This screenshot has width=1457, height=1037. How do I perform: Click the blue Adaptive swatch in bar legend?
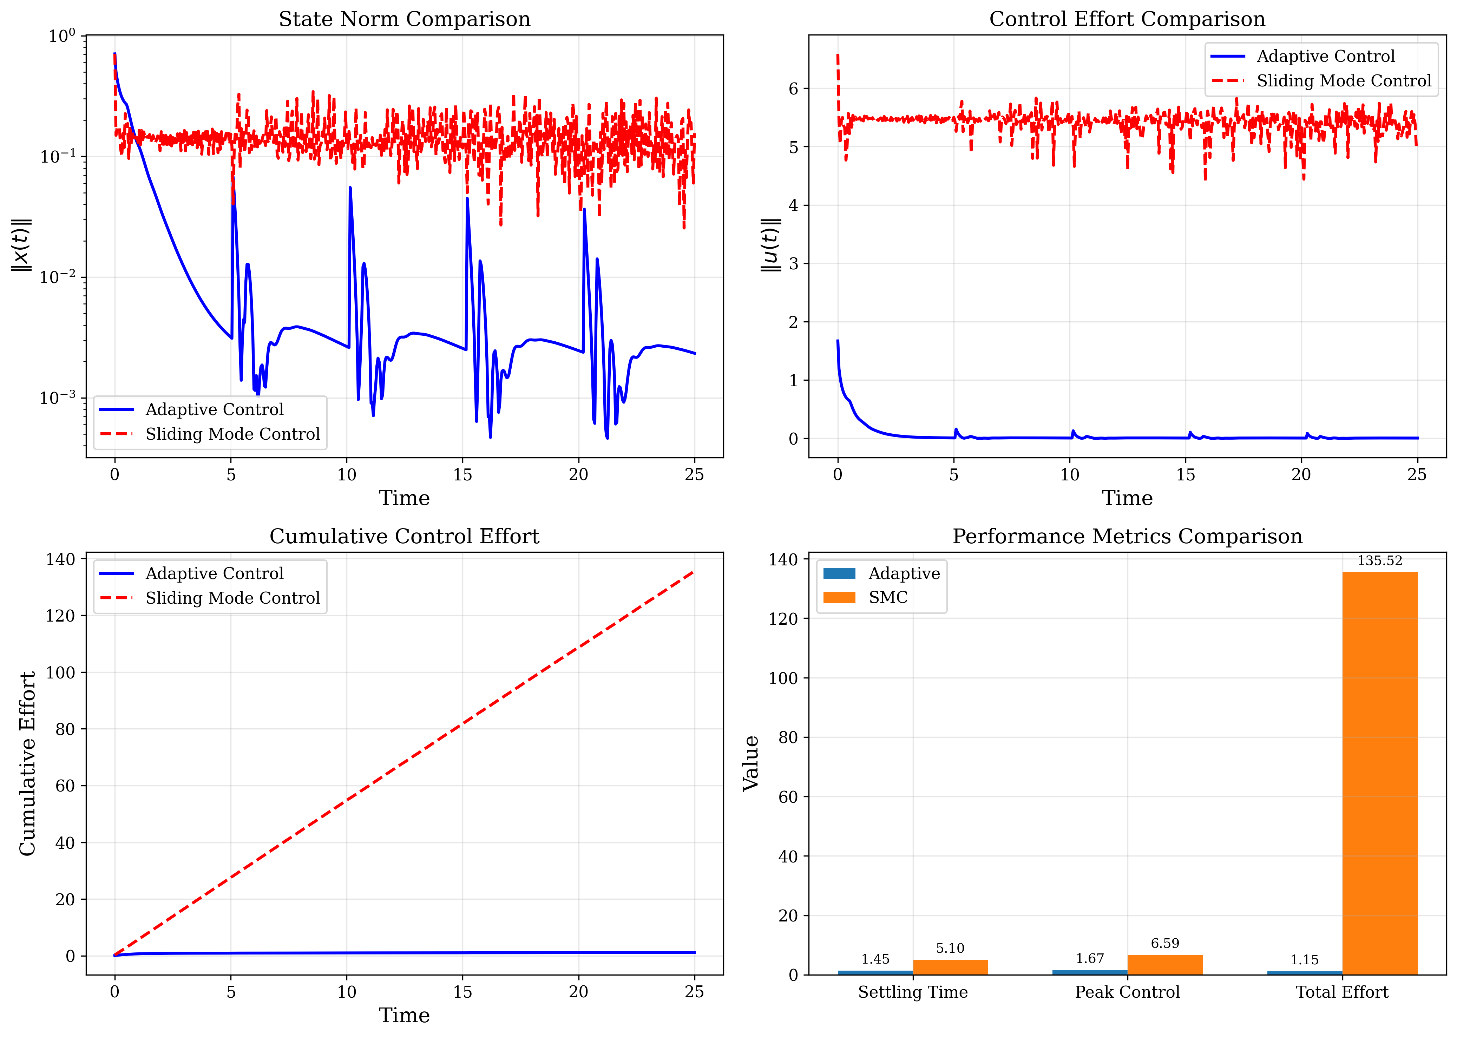pos(839,573)
